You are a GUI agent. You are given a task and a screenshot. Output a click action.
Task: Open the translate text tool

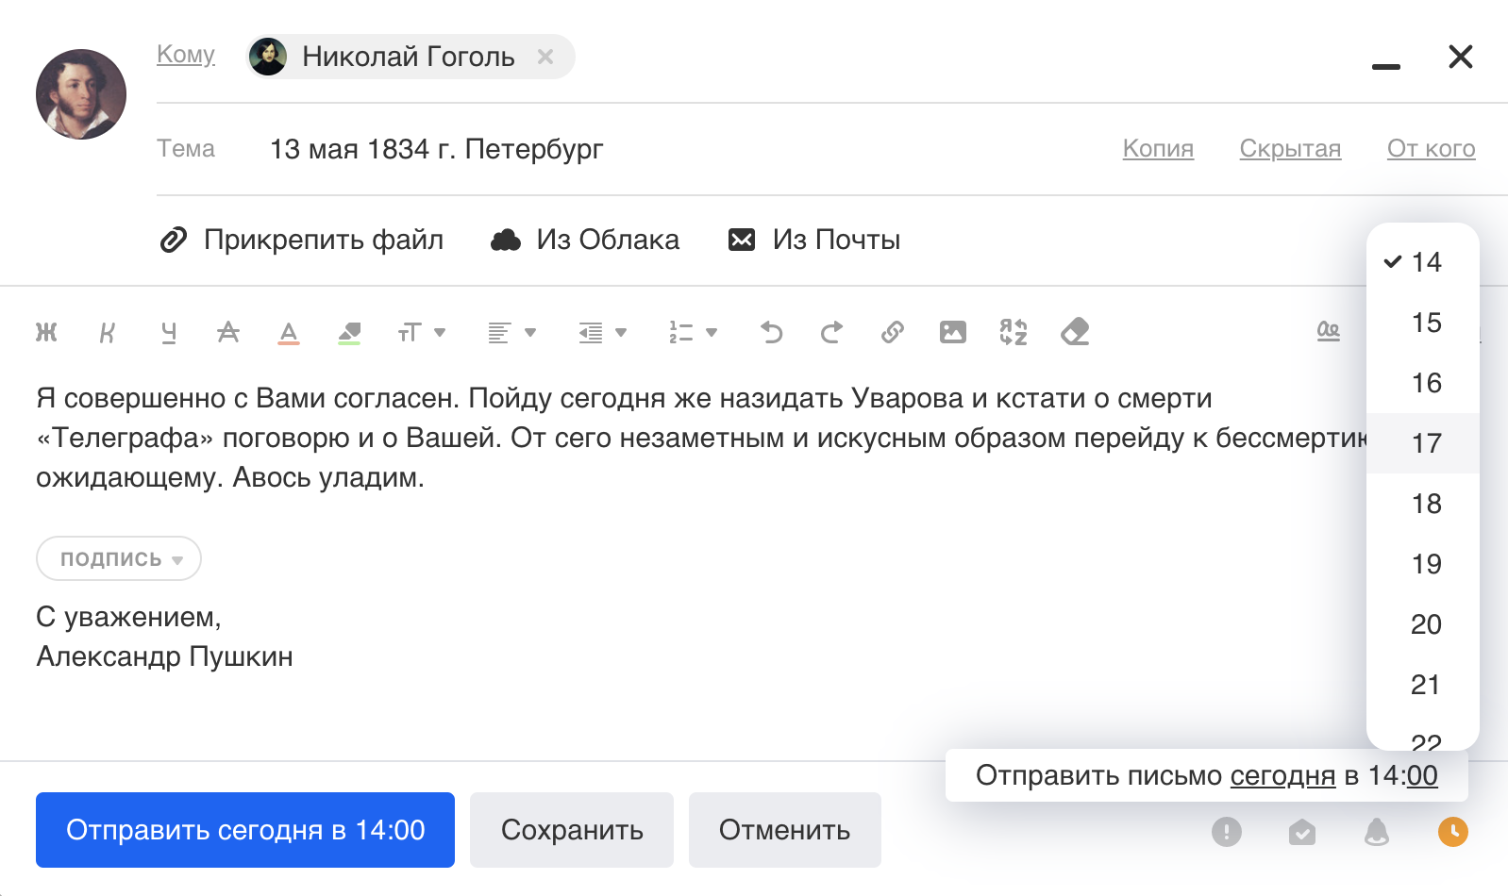[x=1014, y=332]
